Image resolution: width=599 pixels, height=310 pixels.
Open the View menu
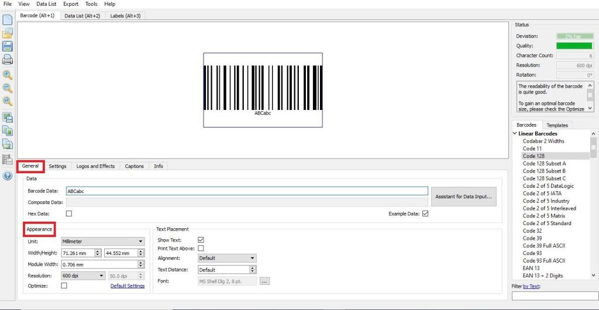[23, 4]
